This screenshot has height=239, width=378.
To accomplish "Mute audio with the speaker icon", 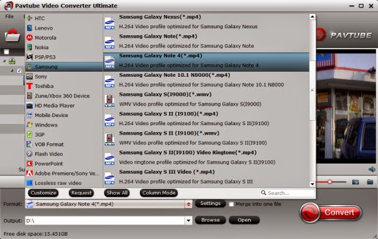I will coord(372,169).
